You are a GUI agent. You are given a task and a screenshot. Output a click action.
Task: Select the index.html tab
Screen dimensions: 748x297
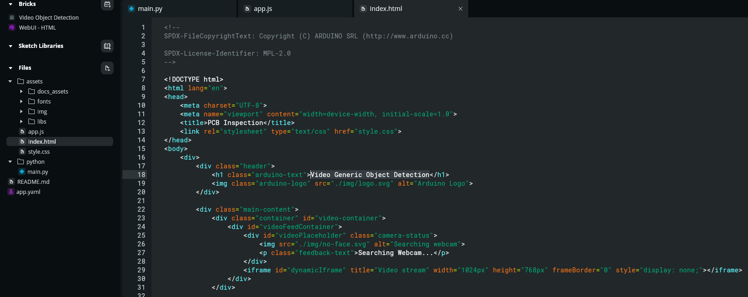[x=411, y=9]
